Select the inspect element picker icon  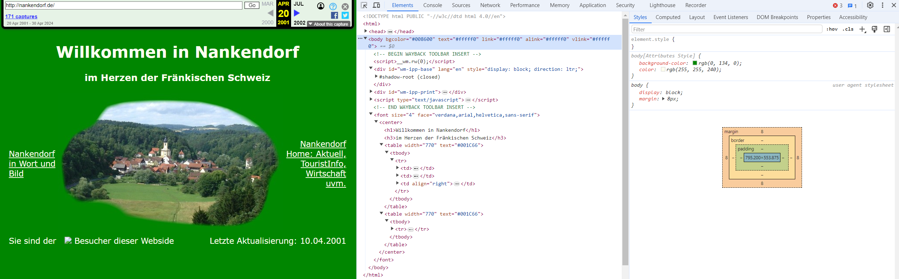pos(364,5)
